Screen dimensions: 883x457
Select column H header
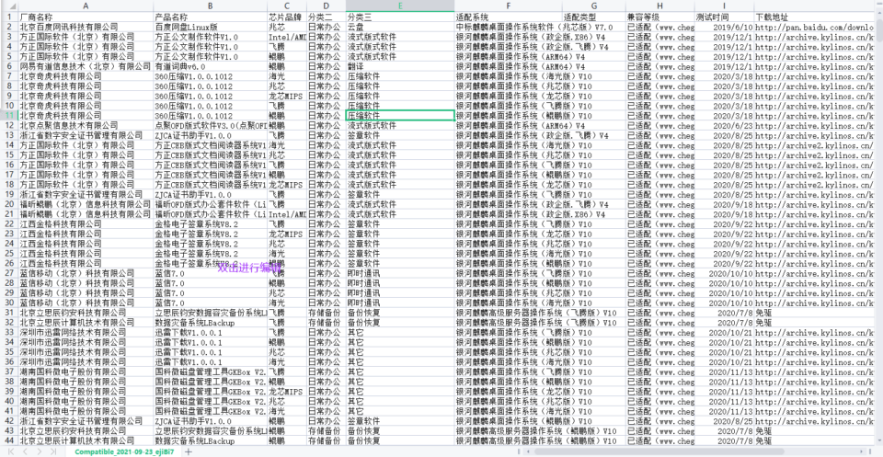pyautogui.click(x=660, y=6)
